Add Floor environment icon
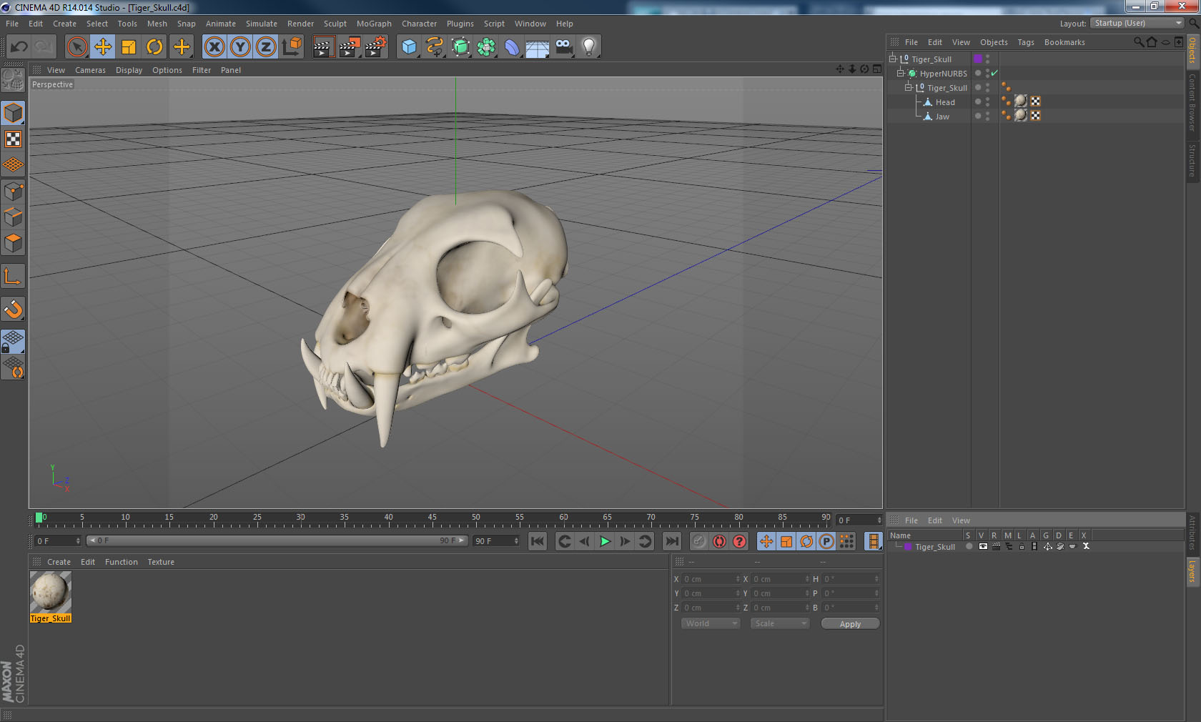Screen dimensions: 1201x722 tap(538, 47)
